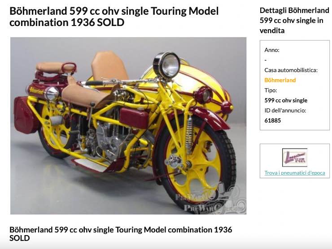The width and height of the screenshot is (332, 249).
Task: Select listing ID number 61885
Action: (x=273, y=120)
